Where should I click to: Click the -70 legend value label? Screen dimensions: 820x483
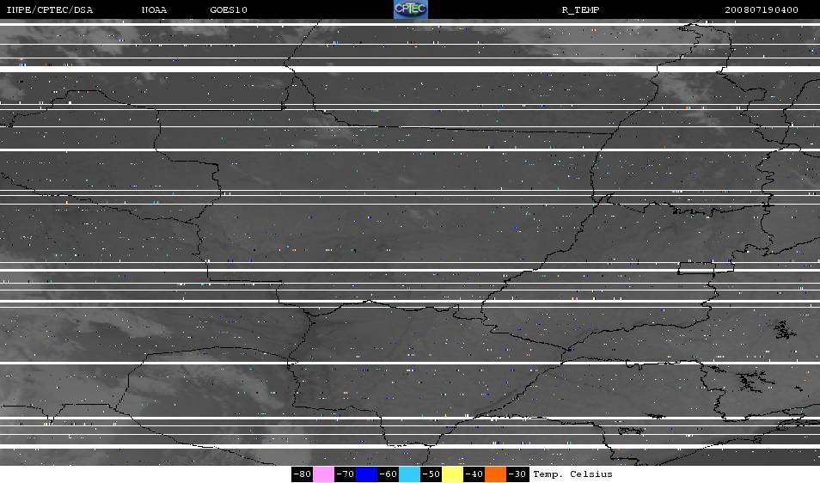click(x=345, y=474)
